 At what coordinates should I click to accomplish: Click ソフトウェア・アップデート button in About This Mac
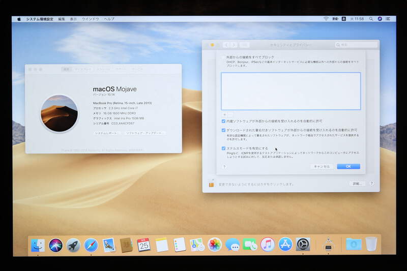point(144,133)
